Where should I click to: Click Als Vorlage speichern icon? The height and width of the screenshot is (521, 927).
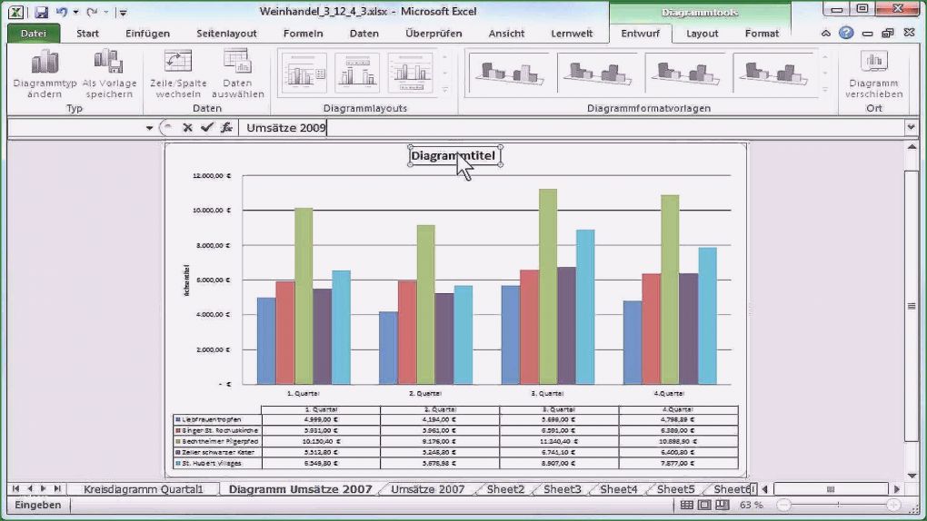[109, 63]
